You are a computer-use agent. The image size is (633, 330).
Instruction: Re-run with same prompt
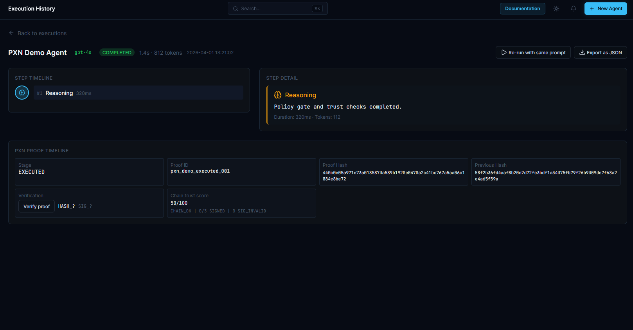pos(533,52)
